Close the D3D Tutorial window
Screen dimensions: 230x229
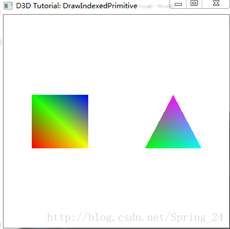pos(216,4)
